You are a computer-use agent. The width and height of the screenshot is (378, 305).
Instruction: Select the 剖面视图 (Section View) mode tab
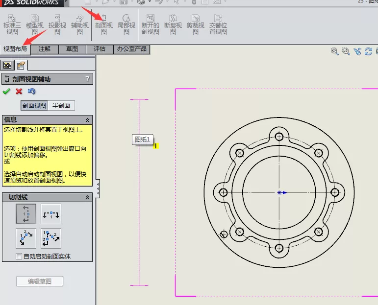[x=34, y=105]
